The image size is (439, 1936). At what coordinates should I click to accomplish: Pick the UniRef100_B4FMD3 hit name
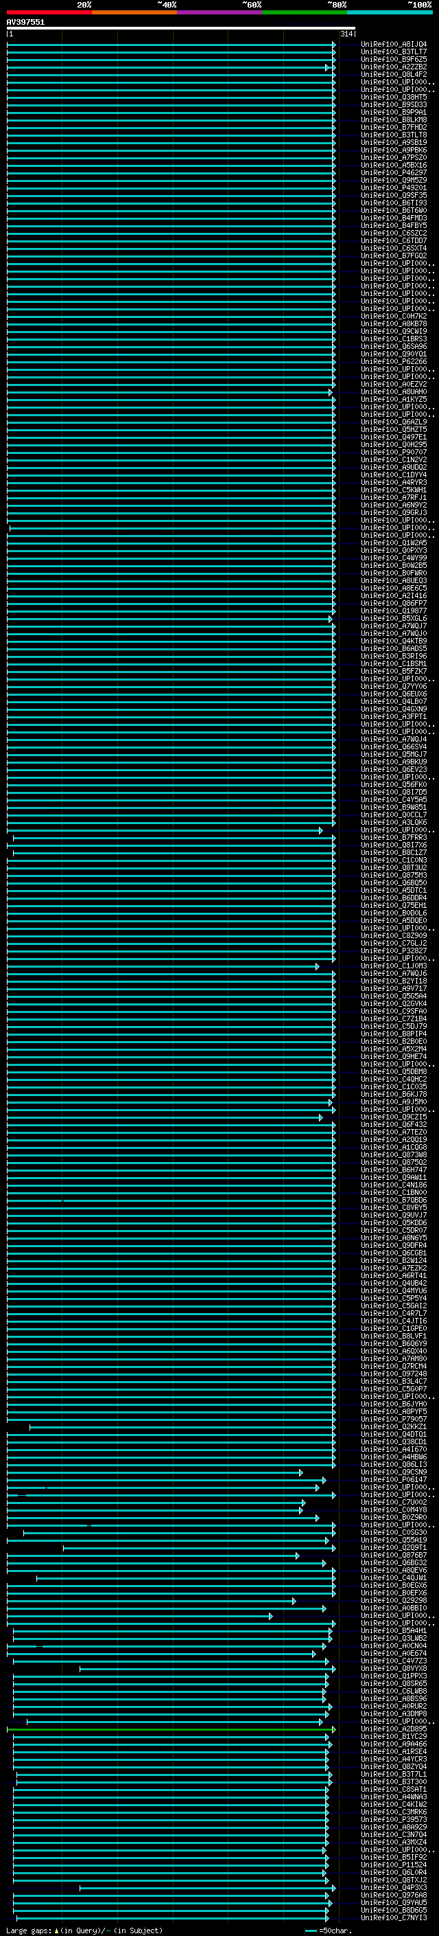[393, 218]
